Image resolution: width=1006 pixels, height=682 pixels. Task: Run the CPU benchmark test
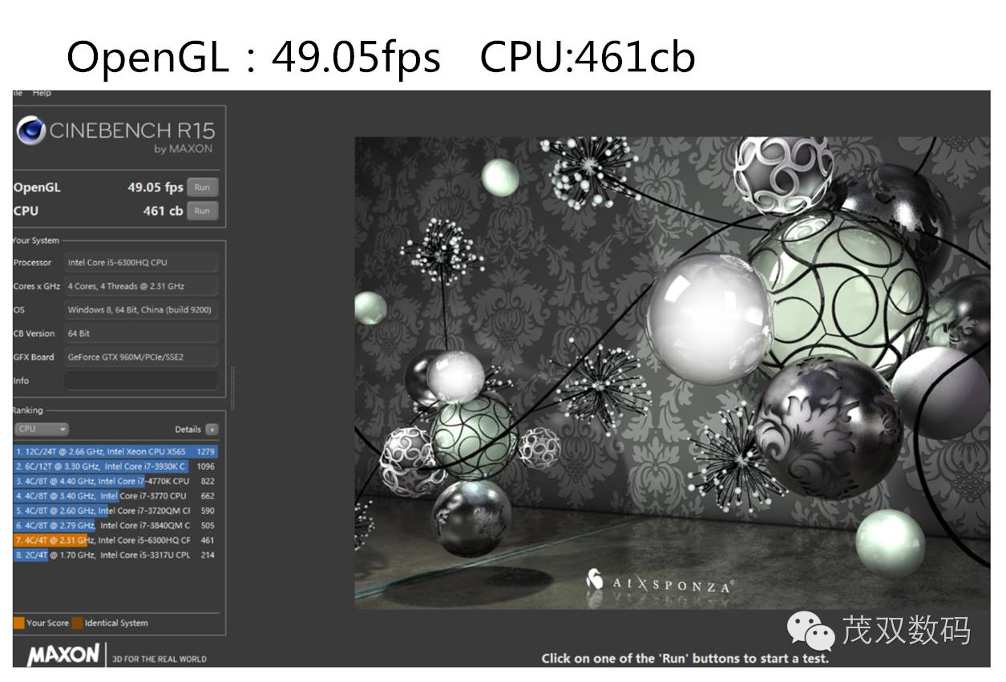[x=202, y=211]
